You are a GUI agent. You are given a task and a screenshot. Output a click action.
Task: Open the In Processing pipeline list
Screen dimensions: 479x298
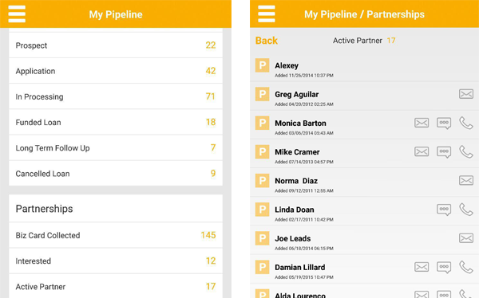click(x=116, y=96)
